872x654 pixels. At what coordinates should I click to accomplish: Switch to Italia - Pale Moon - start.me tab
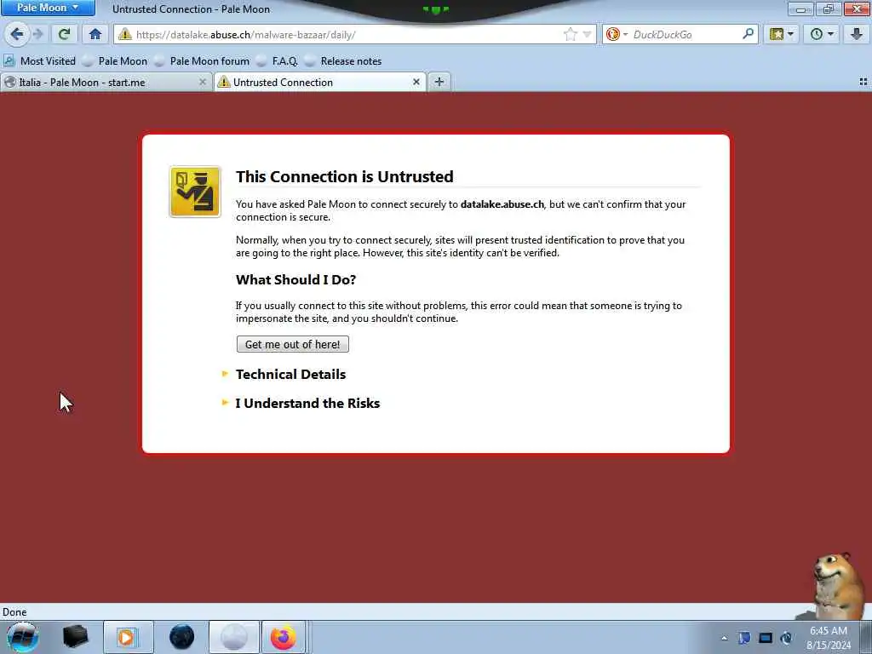coord(106,83)
